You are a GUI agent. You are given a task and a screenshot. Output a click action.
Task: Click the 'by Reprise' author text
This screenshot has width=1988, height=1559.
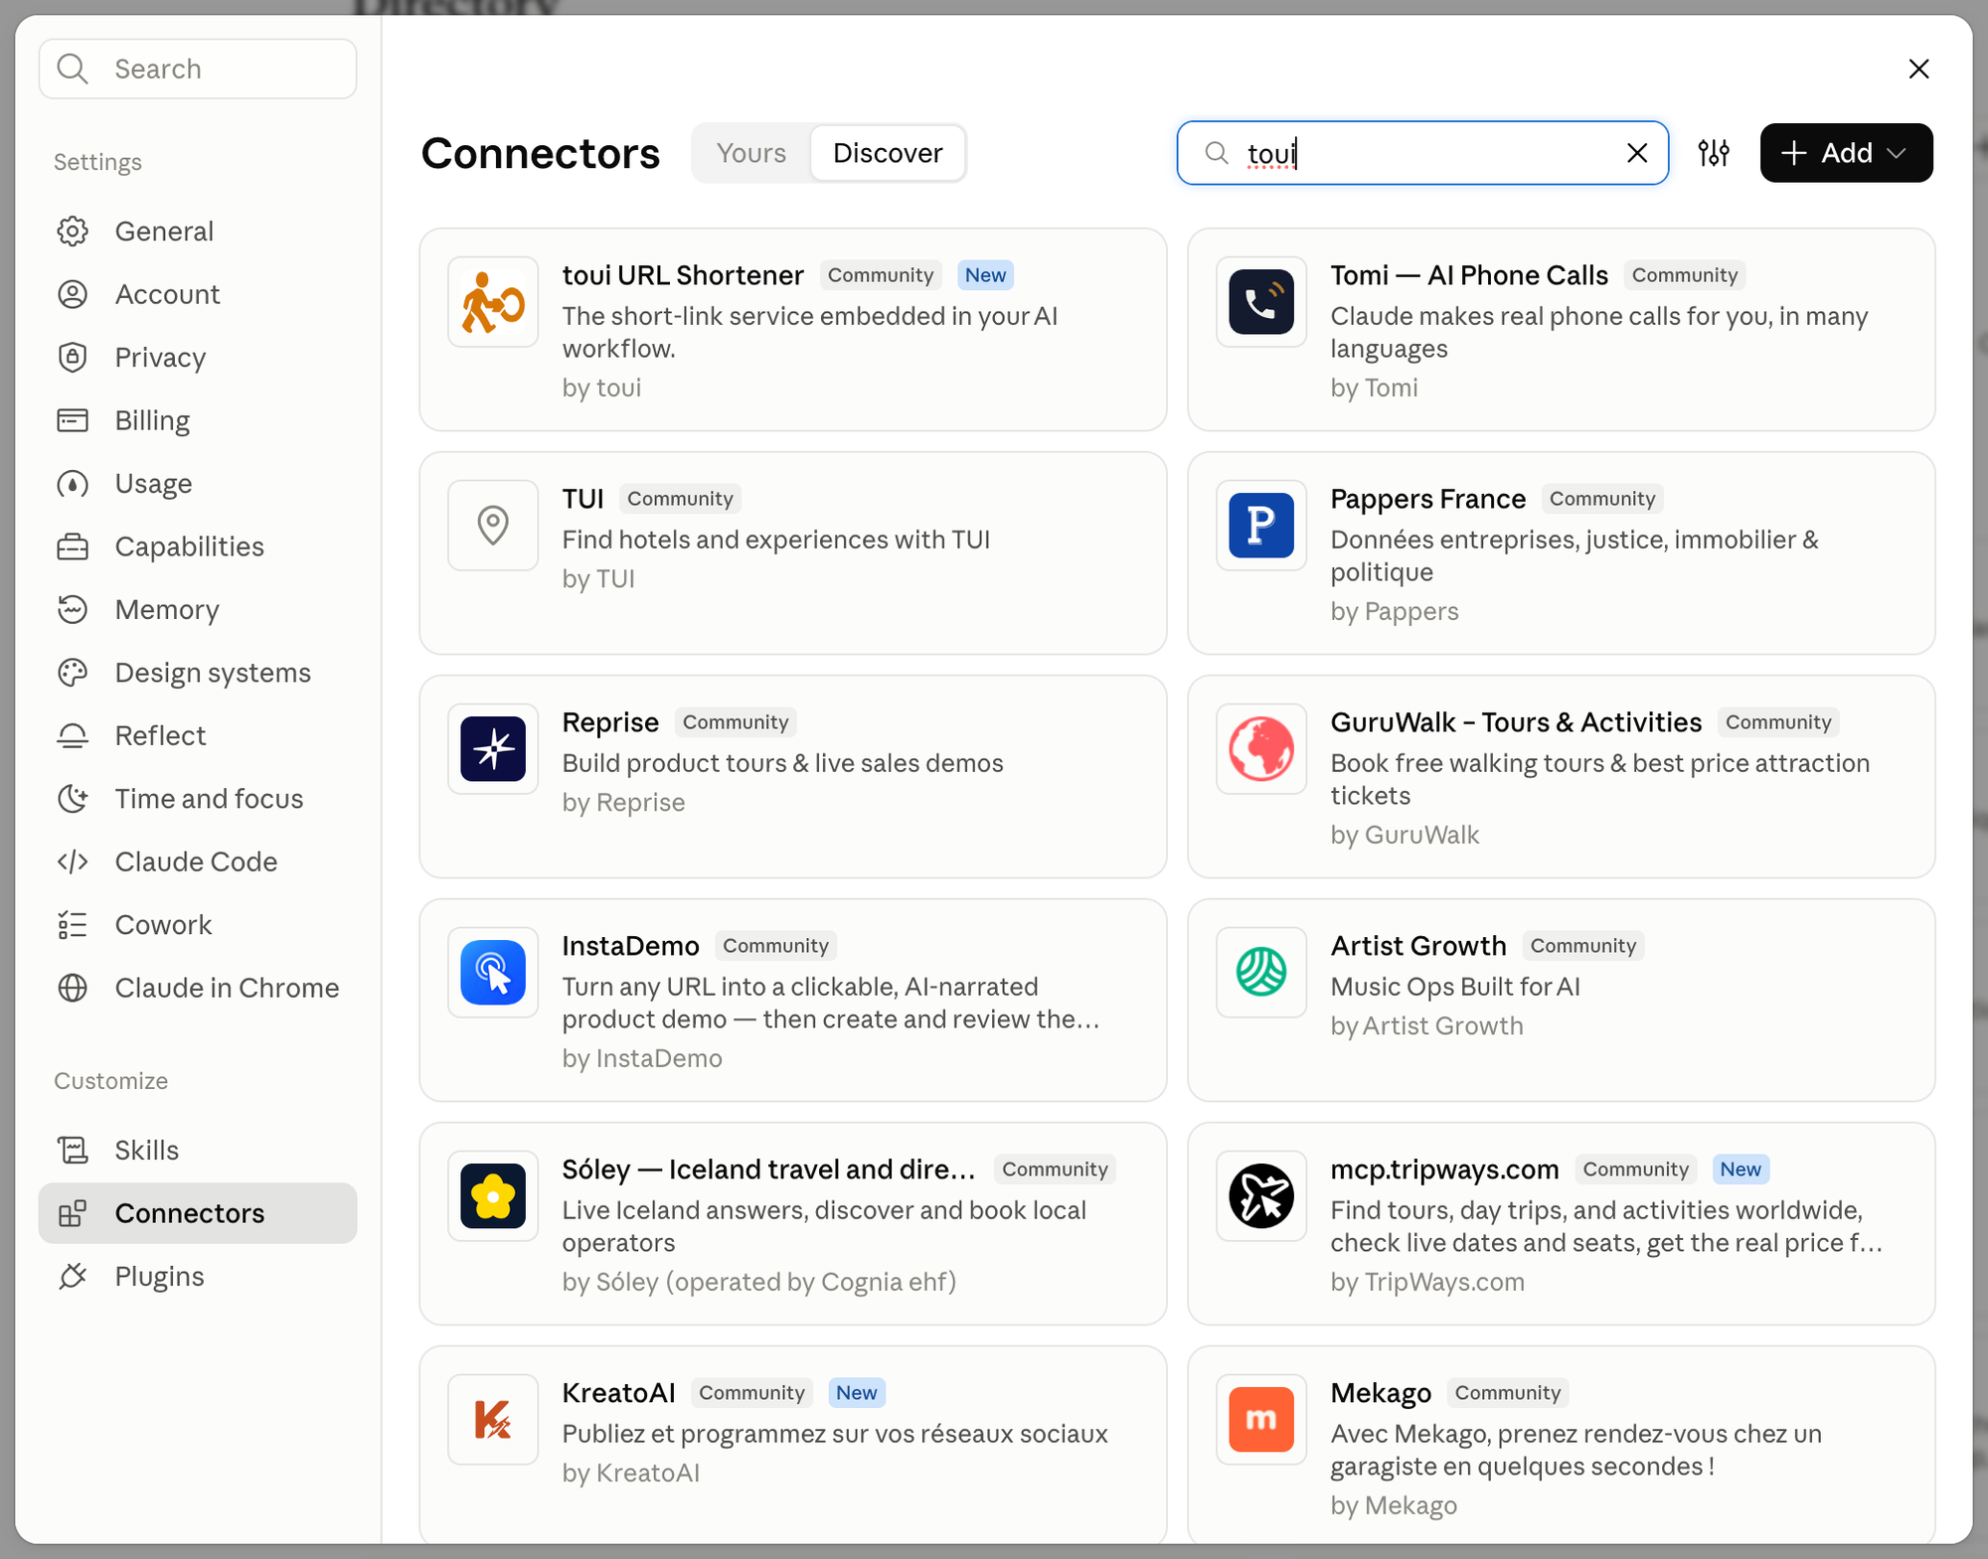tap(623, 802)
